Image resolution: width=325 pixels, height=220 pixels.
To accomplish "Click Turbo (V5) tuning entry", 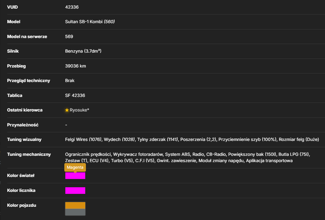I will (x=122, y=160).
